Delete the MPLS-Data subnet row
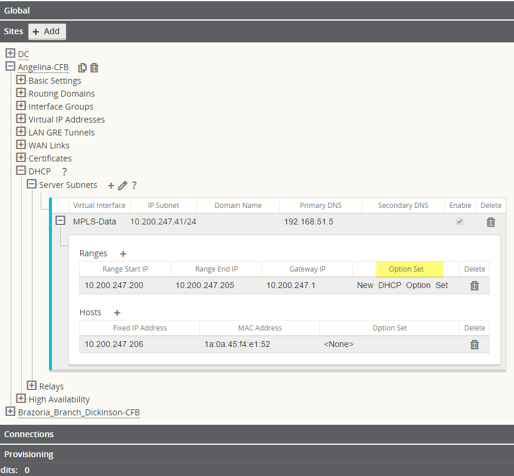 [491, 222]
